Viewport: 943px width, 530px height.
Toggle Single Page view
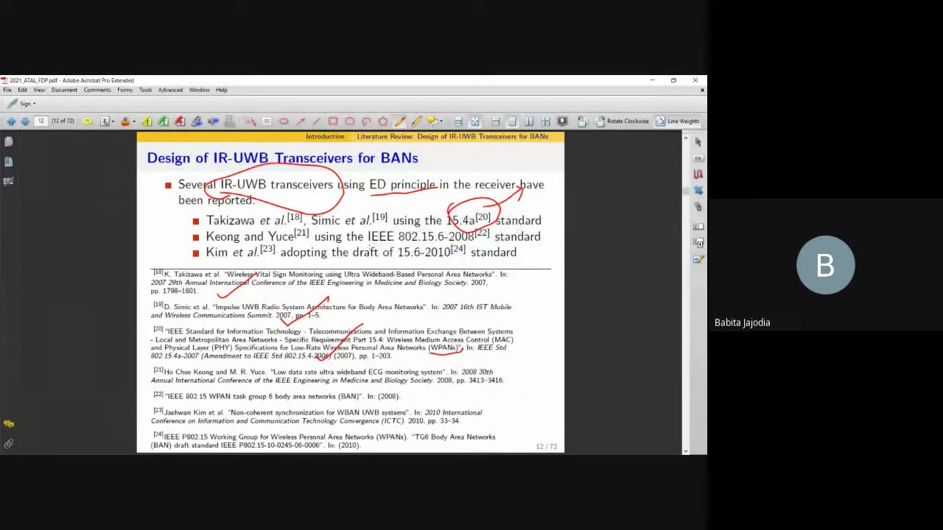pyautogui.click(x=512, y=121)
